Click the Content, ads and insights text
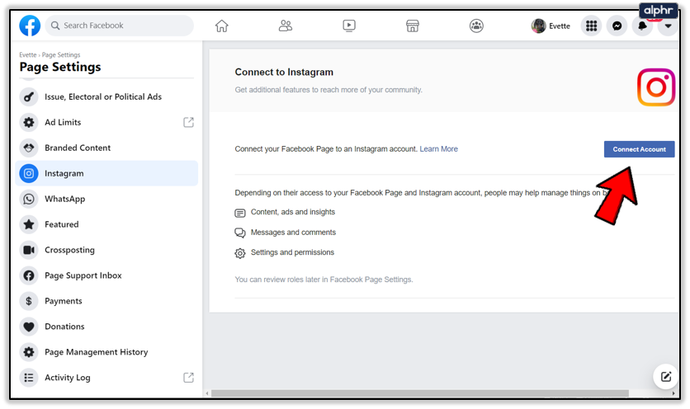This screenshot has height=409, width=690. click(x=293, y=212)
